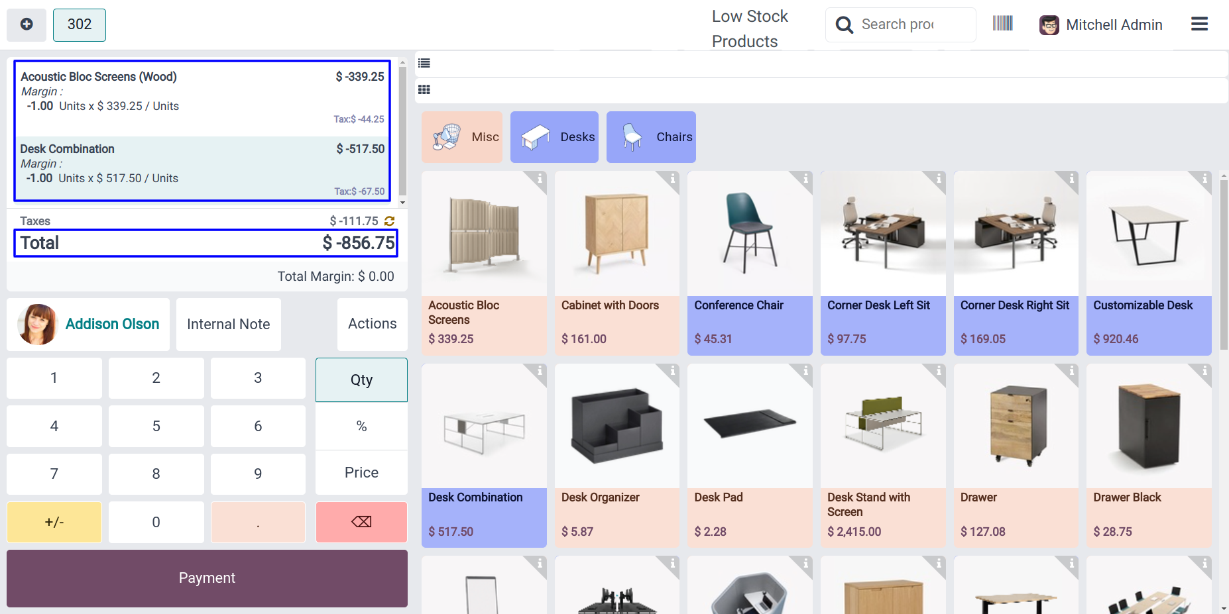Filter by Chairs category
Screen dimensions: 1229x614
[x=651, y=137]
